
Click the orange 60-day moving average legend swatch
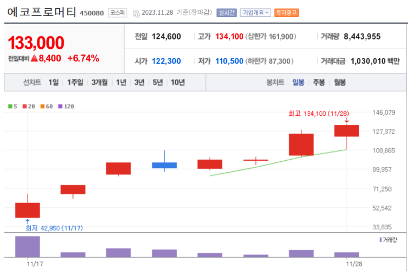pos(42,106)
